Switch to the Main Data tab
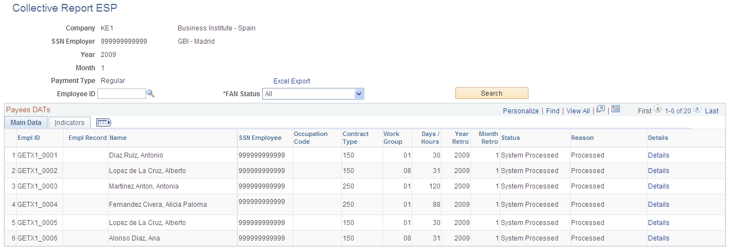Viewport: 731px width, 251px height. click(26, 123)
